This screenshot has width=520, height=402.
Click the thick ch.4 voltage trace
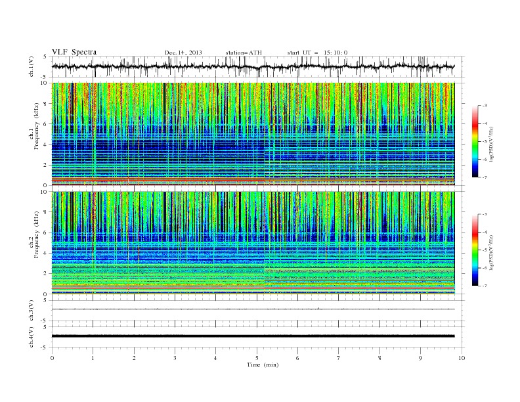(253, 336)
